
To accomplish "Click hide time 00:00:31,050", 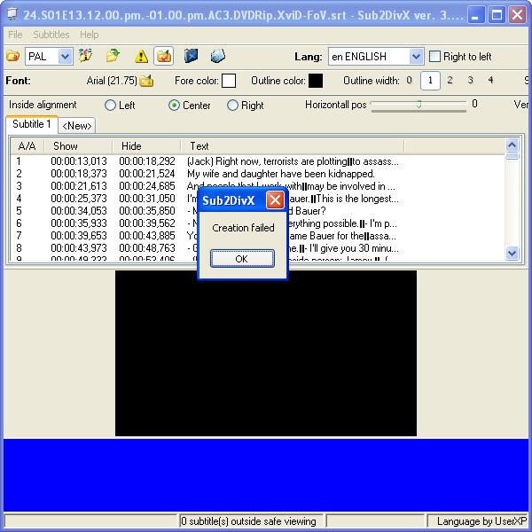I will (147, 199).
